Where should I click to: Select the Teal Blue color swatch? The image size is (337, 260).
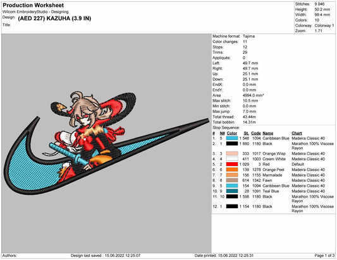232,191
